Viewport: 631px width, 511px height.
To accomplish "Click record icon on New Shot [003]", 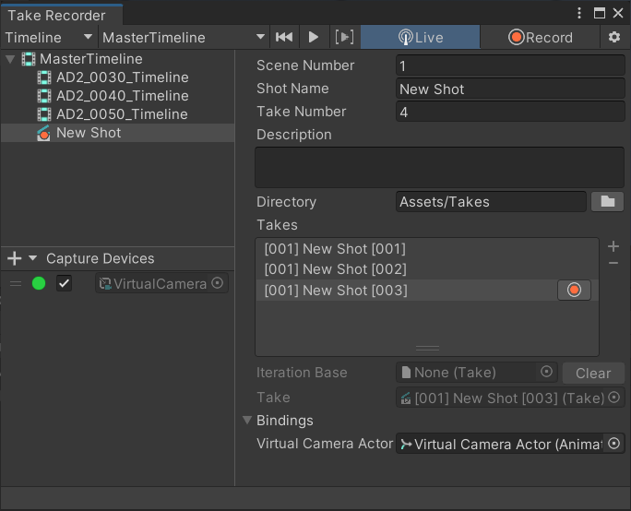I will 574,291.
